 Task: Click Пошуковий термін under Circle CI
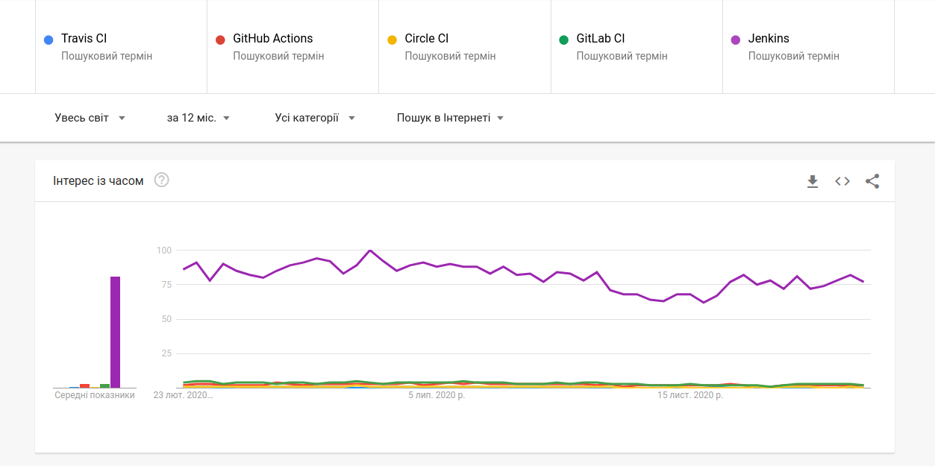coord(451,56)
